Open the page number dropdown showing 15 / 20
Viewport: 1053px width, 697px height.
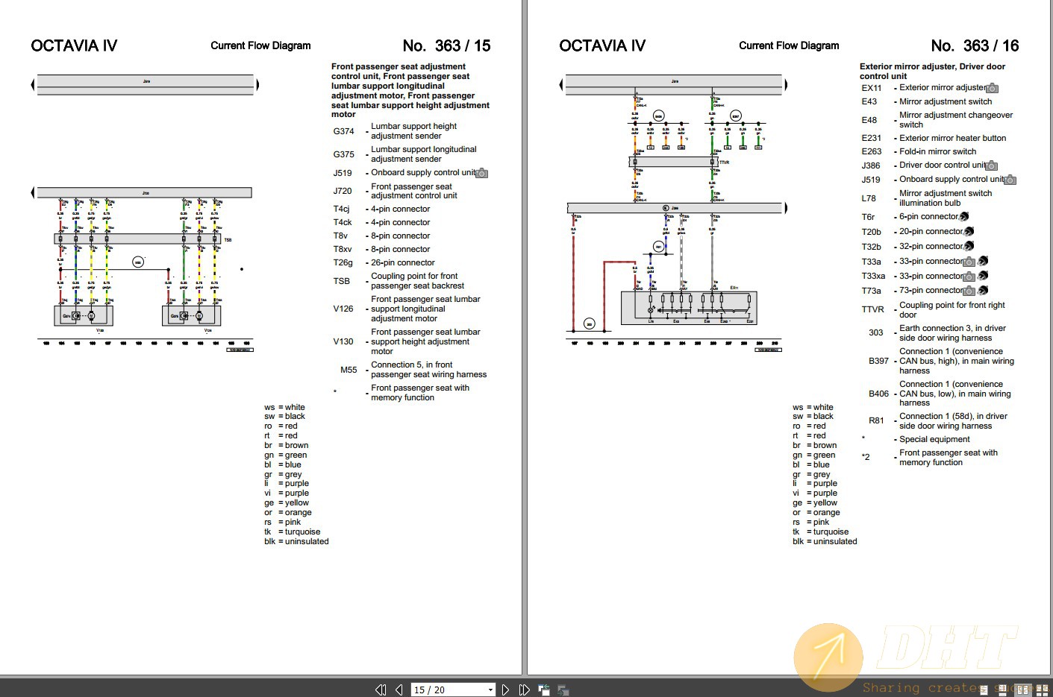pyautogui.click(x=490, y=690)
